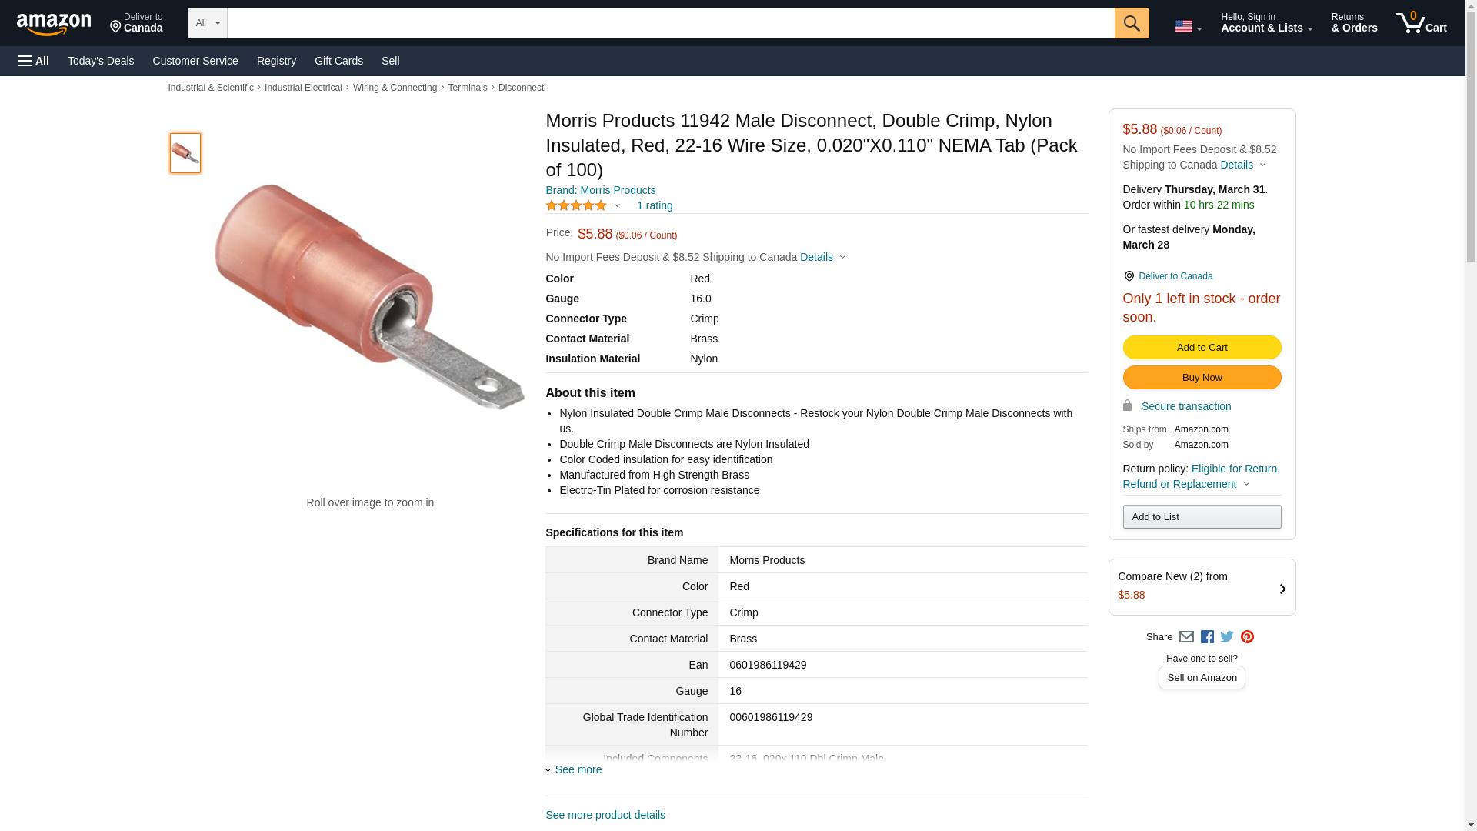Image resolution: width=1477 pixels, height=831 pixels.
Task: Share on Twitter icon
Action: click(1227, 637)
